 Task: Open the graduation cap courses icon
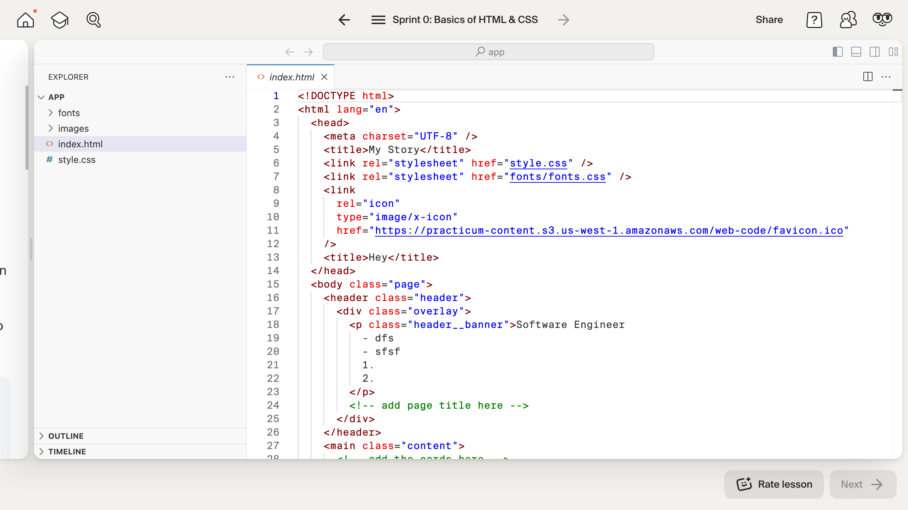point(60,20)
